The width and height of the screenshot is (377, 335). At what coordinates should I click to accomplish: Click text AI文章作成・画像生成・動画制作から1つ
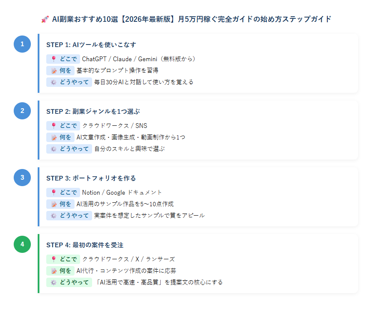[131, 137]
